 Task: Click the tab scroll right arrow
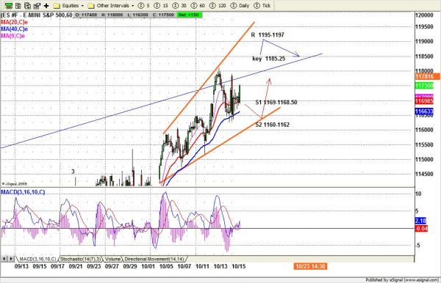point(11,259)
